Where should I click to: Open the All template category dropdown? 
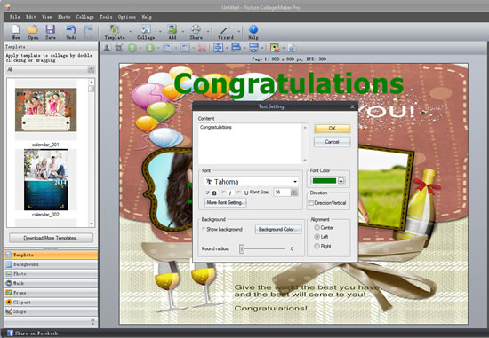click(51, 69)
